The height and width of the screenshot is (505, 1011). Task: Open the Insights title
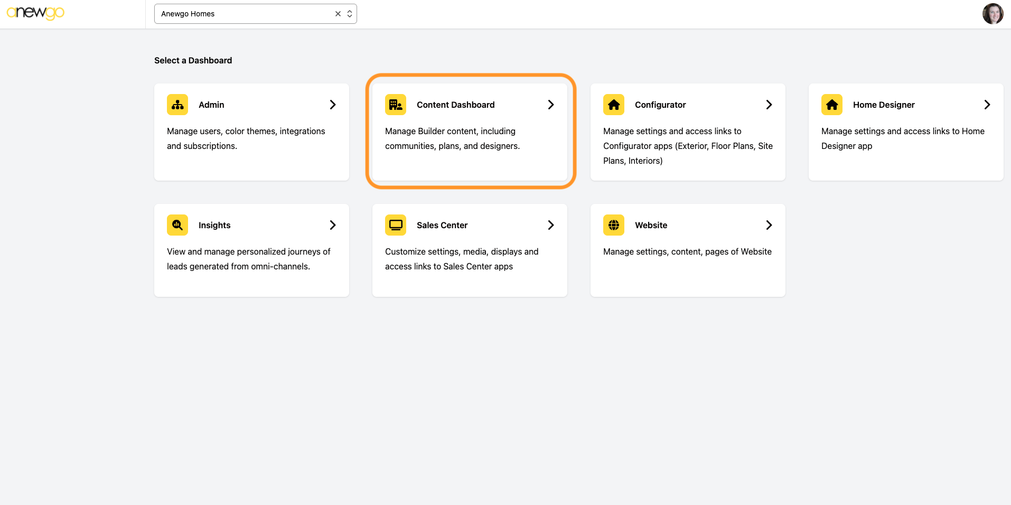pos(214,225)
